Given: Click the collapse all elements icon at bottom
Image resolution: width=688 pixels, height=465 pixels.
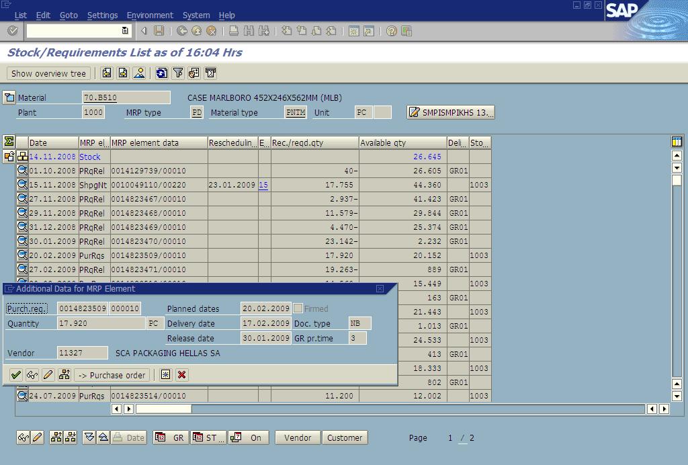Looking at the screenshot, I should [103, 437].
